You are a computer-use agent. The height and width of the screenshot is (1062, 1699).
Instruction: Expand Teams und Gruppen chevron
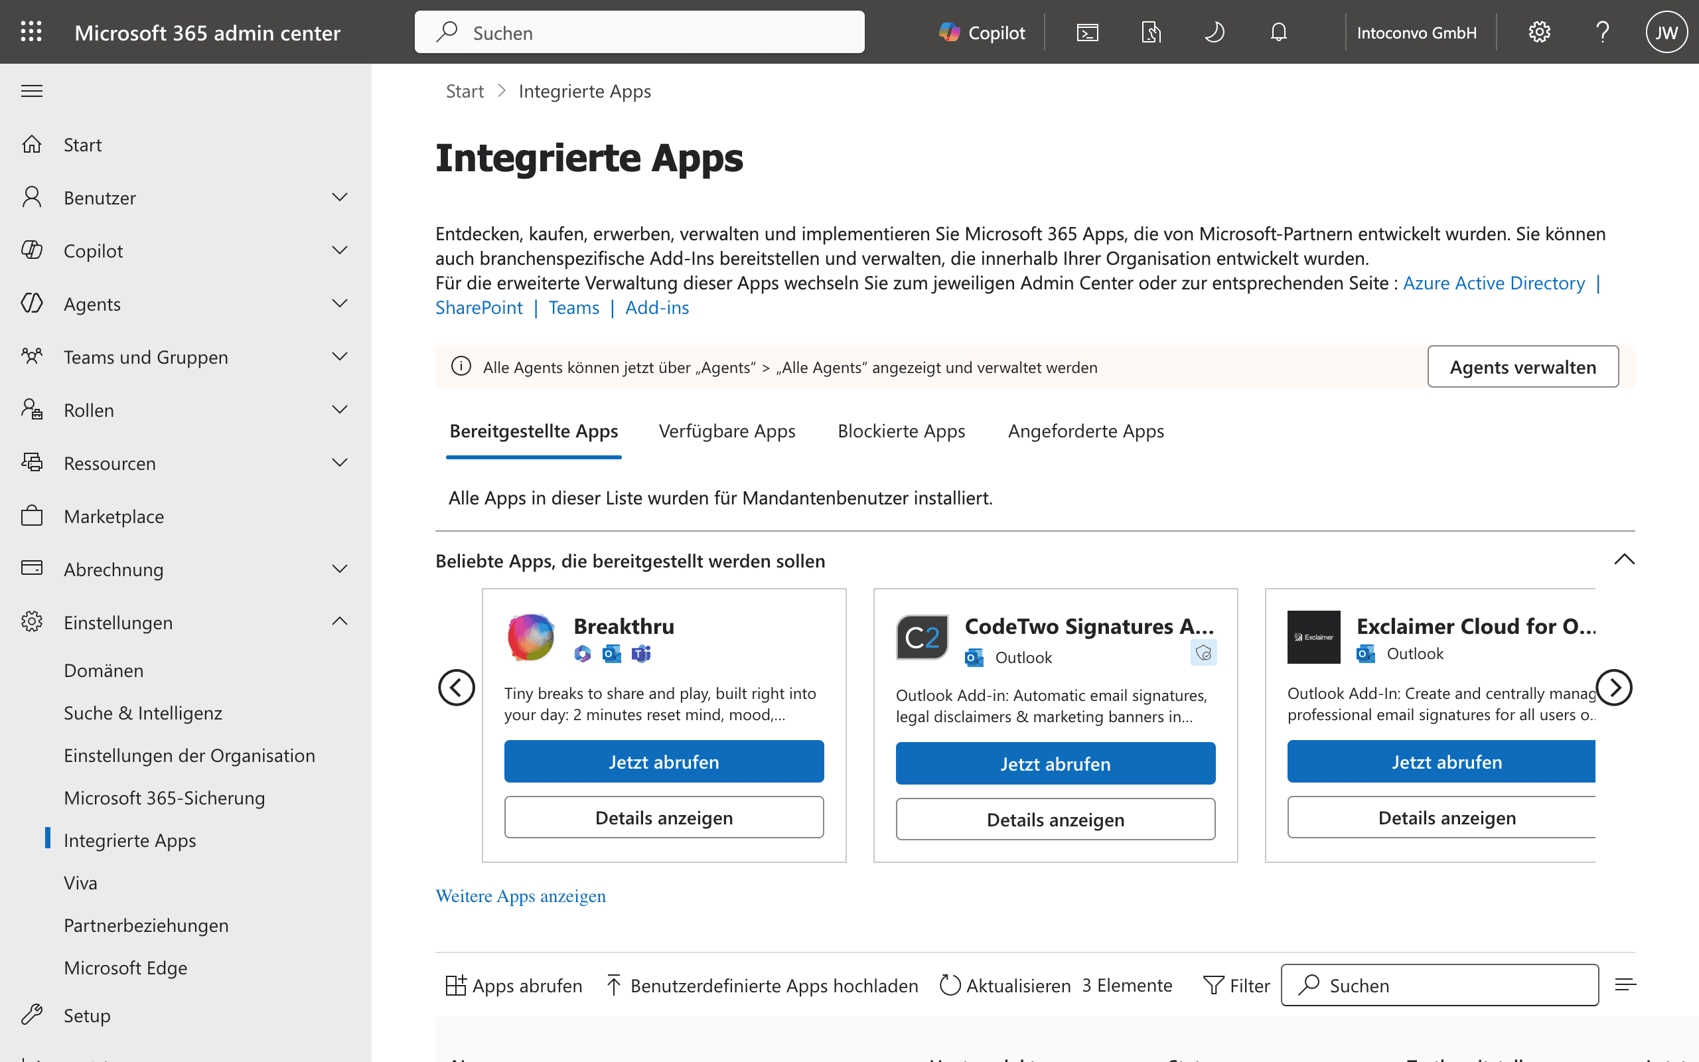[340, 357]
